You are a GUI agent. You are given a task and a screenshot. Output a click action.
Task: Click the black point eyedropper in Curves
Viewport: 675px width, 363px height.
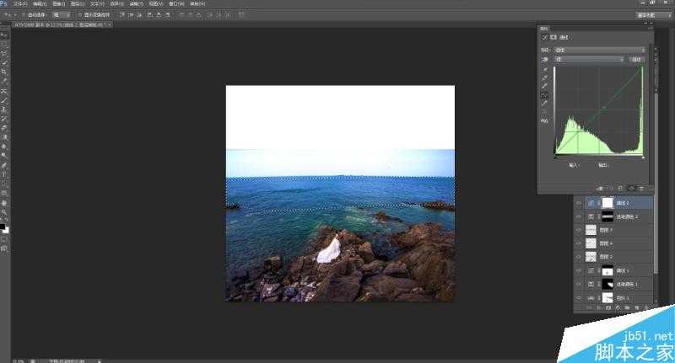tap(544, 69)
